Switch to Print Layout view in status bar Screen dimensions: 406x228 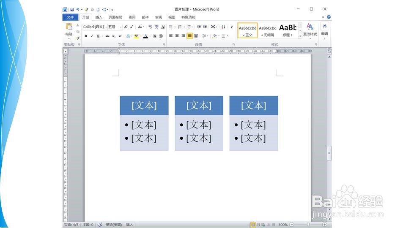(253, 225)
